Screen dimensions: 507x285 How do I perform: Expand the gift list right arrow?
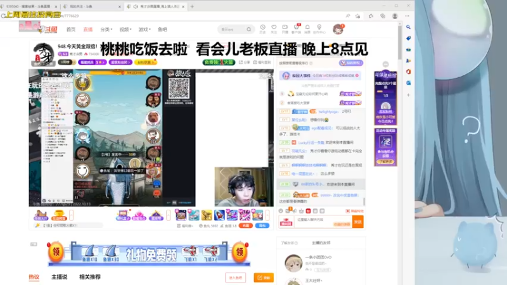pos(267,215)
